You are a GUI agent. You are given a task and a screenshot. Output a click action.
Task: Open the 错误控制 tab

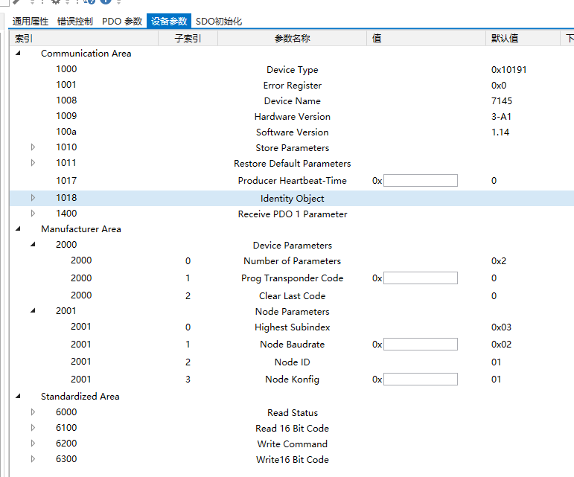[x=75, y=22]
